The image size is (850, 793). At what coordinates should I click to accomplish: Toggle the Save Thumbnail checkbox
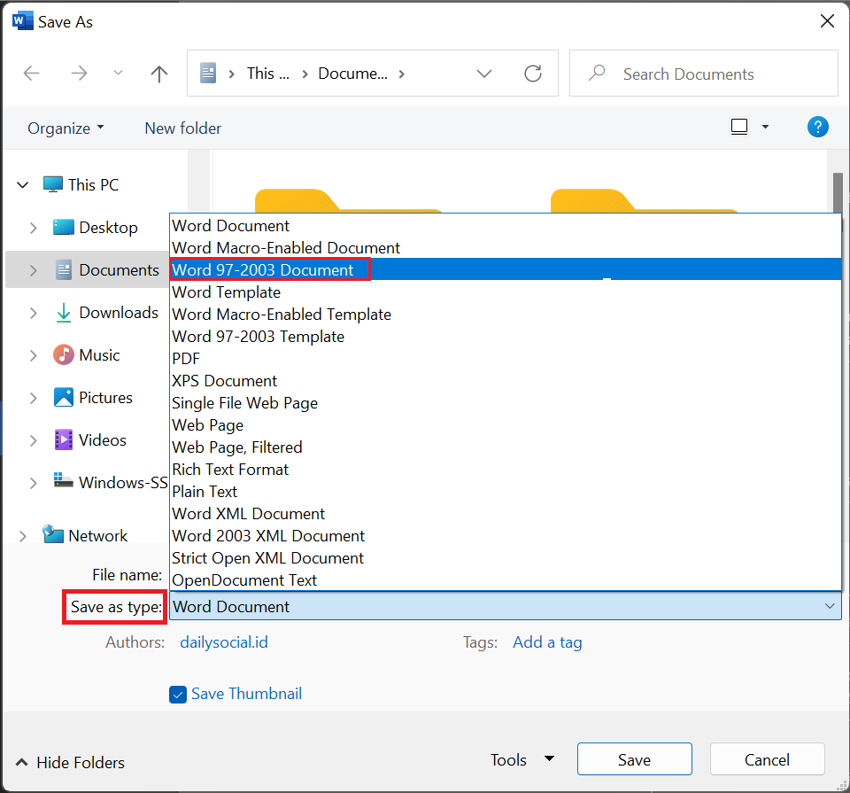pyautogui.click(x=178, y=695)
